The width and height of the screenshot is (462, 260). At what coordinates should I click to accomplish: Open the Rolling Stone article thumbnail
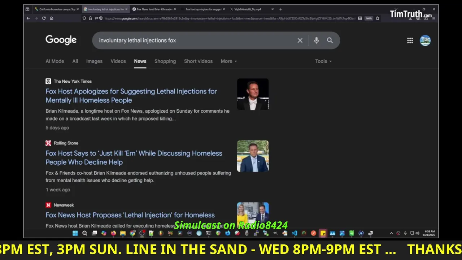[x=253, y=156]
